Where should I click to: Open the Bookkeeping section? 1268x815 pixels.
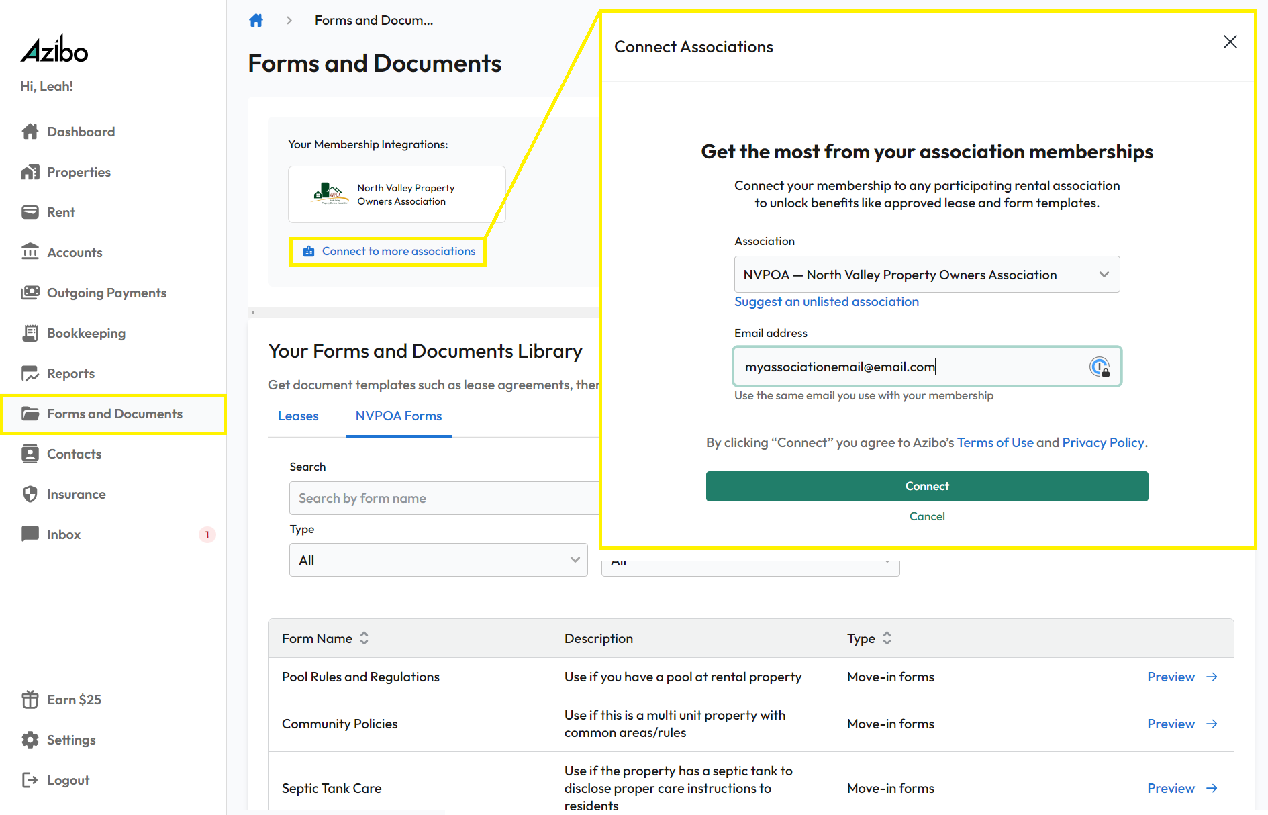[86, 333]
